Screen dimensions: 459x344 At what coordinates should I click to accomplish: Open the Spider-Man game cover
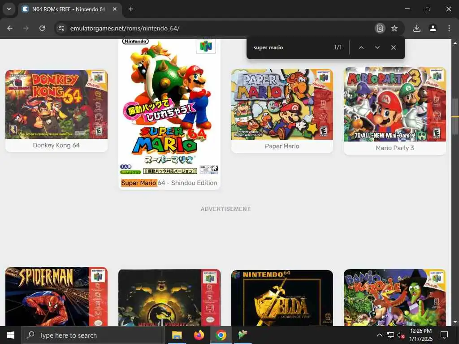tap(56, 297)
